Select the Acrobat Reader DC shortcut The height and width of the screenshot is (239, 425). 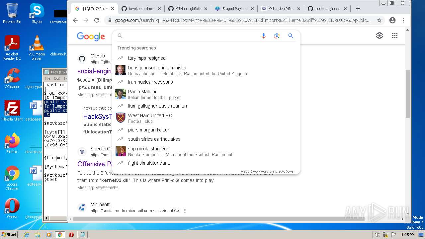tap(12, 48)
